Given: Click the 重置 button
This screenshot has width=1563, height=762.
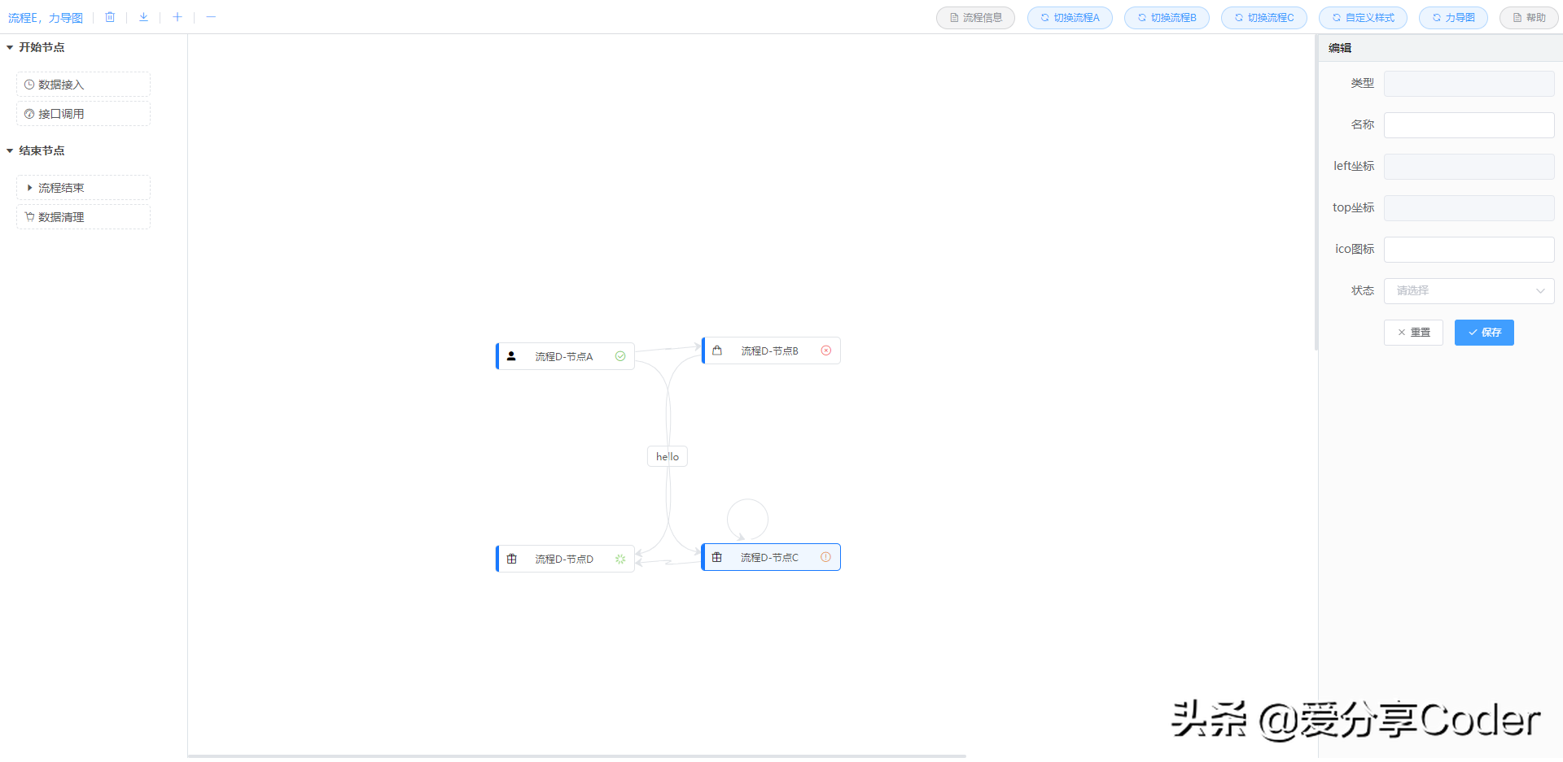Looking at the screenshot, I should coord(1413,333).
